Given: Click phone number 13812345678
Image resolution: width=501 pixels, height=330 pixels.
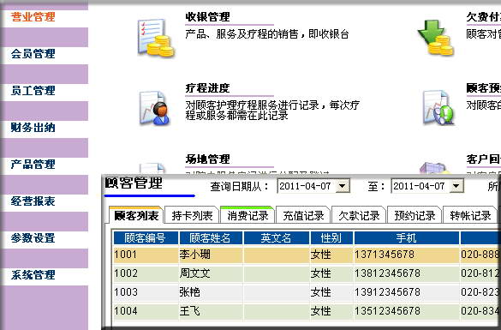Looking at the screenshot, I should [387, 273].
